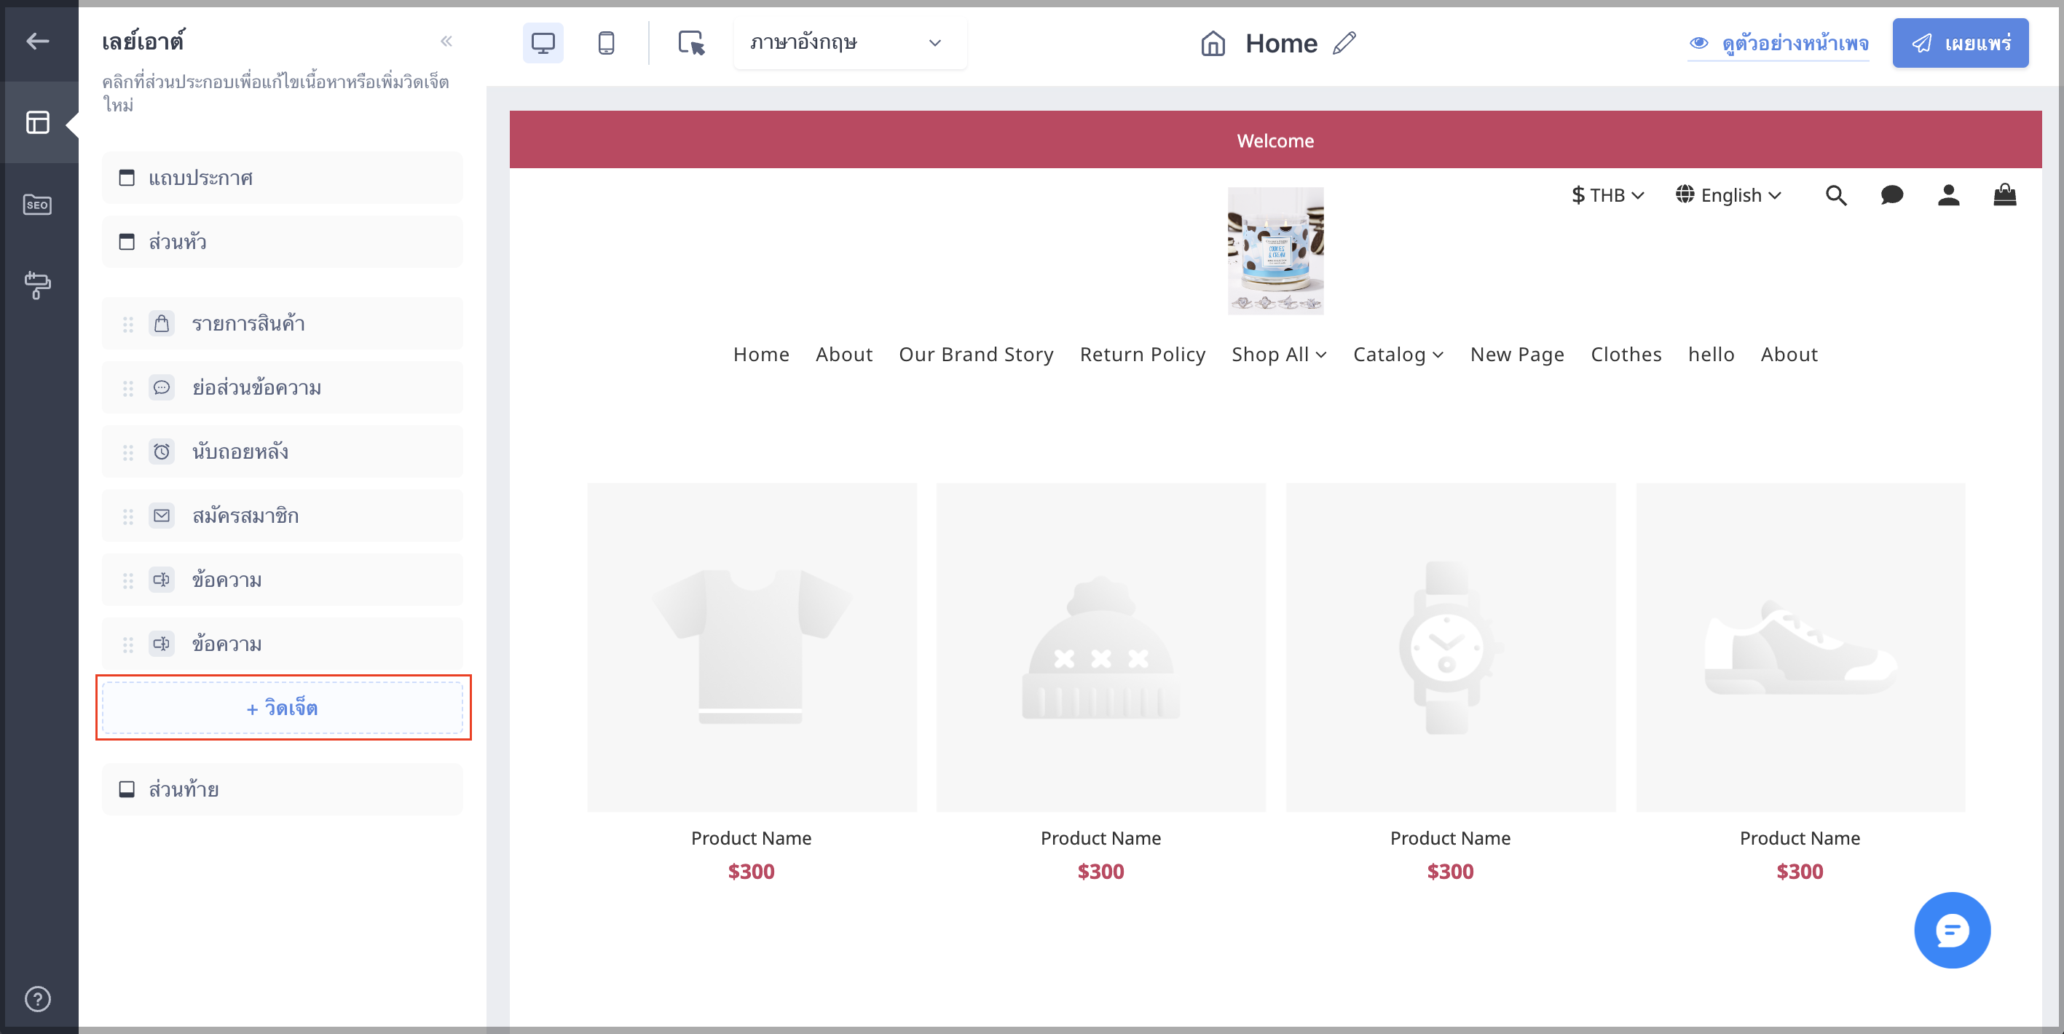Open the THB currency dropdown
The width and height of the screenshot is (2064, 1034).
[1608, 195]
